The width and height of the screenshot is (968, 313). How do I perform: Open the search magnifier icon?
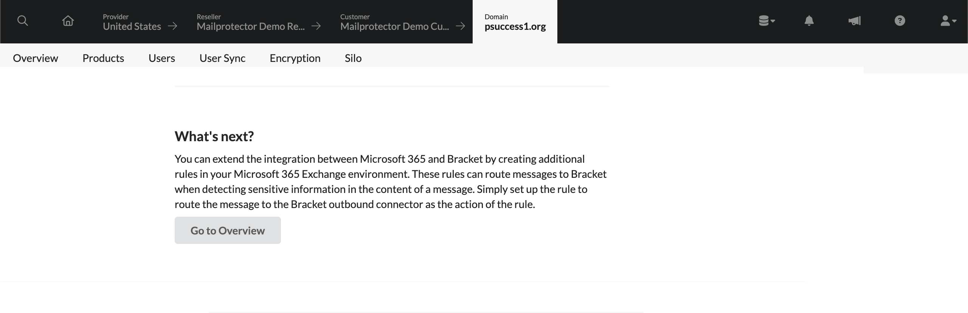pyautogui.click(x=23, y=21)
